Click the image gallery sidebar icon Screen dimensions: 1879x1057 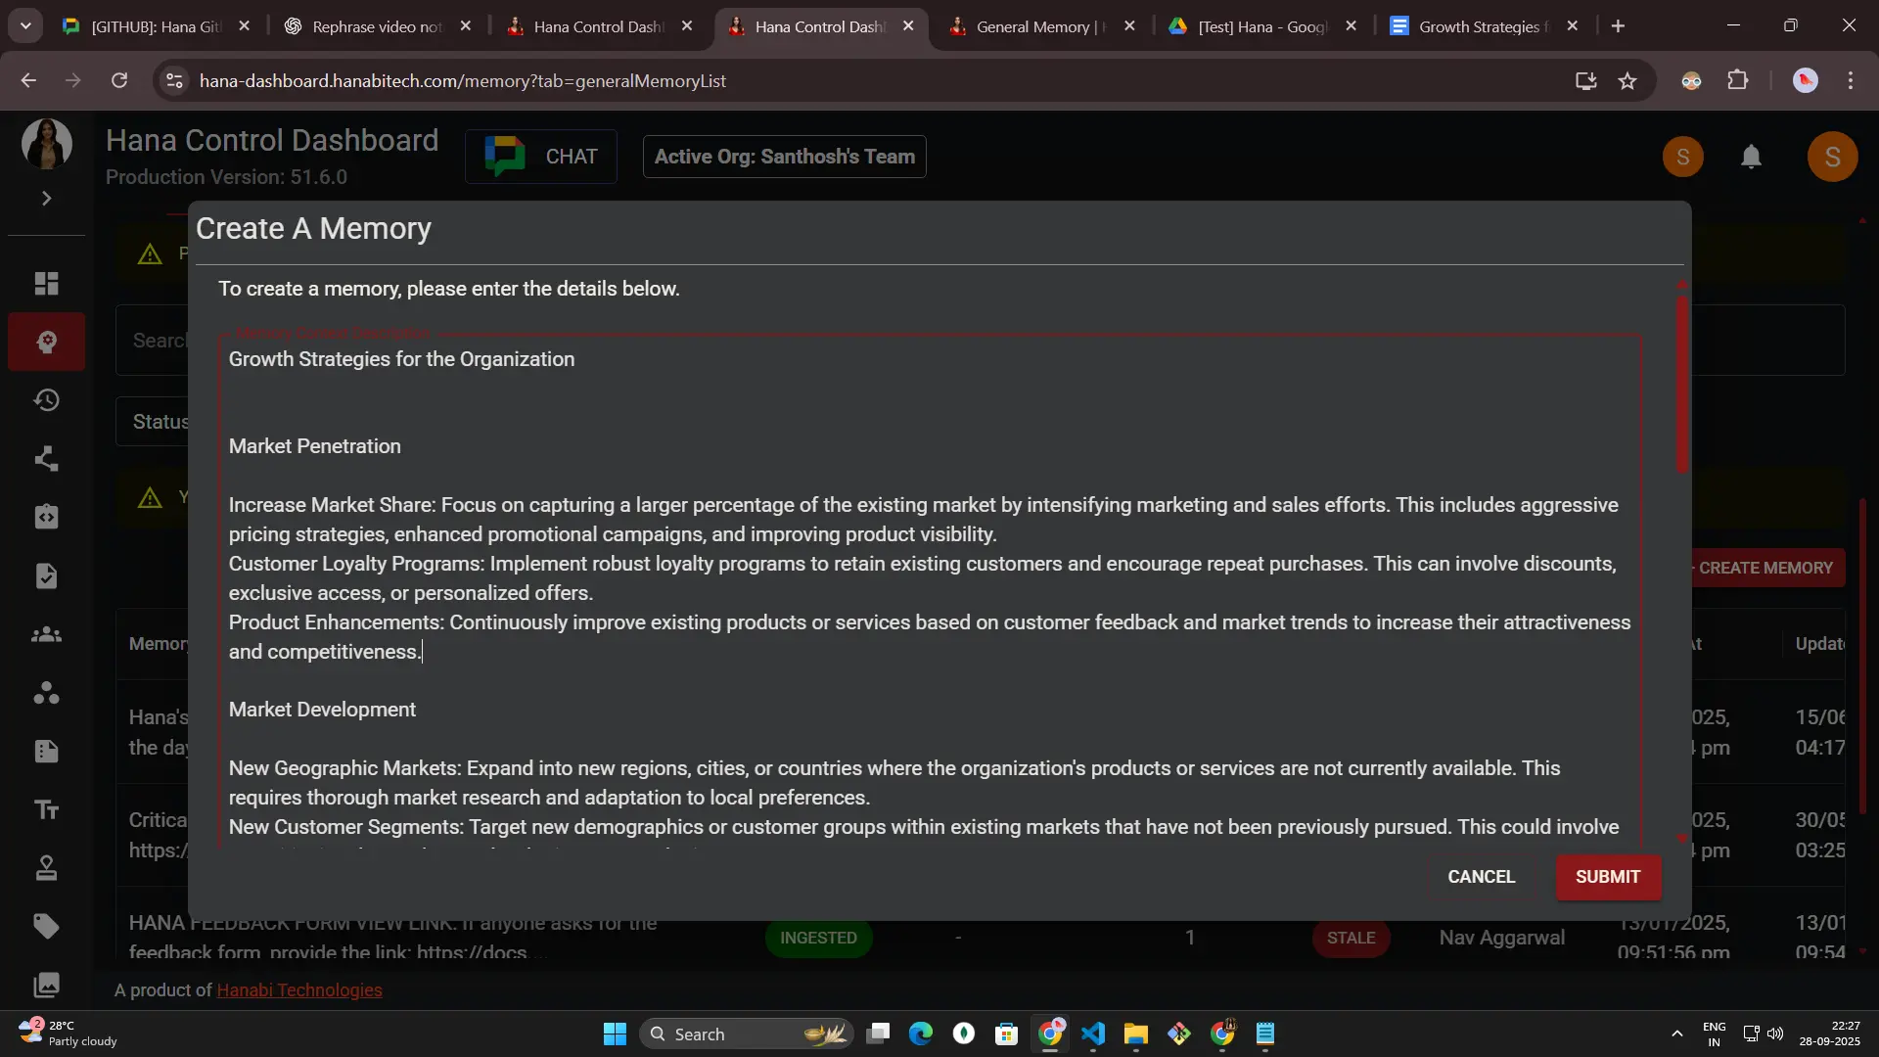(x=46, y=985)
